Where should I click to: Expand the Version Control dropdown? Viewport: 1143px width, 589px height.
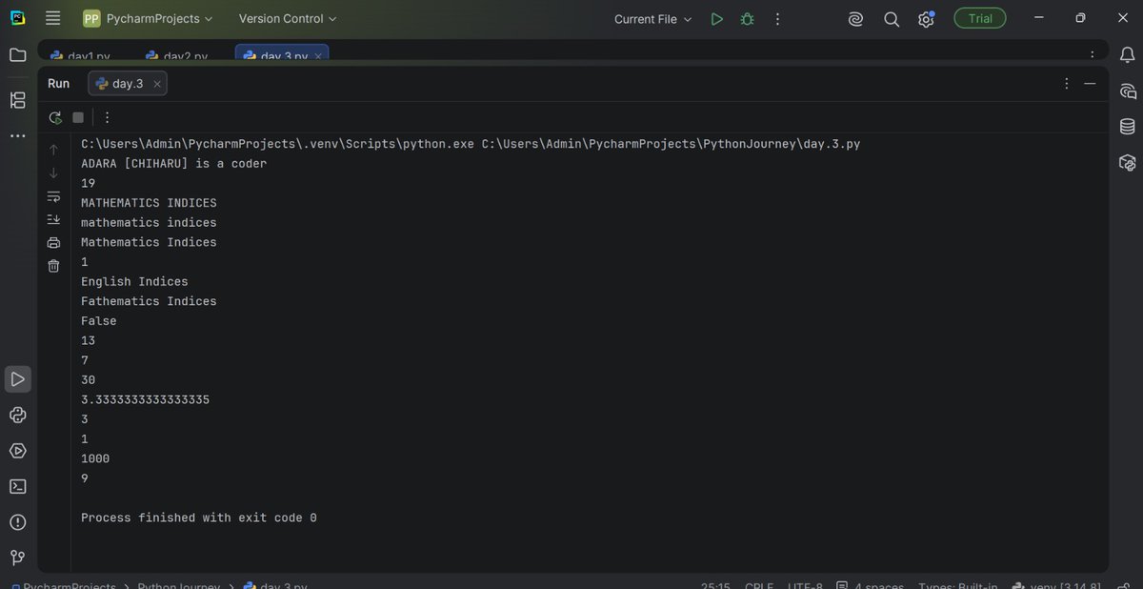coord(288,18)
